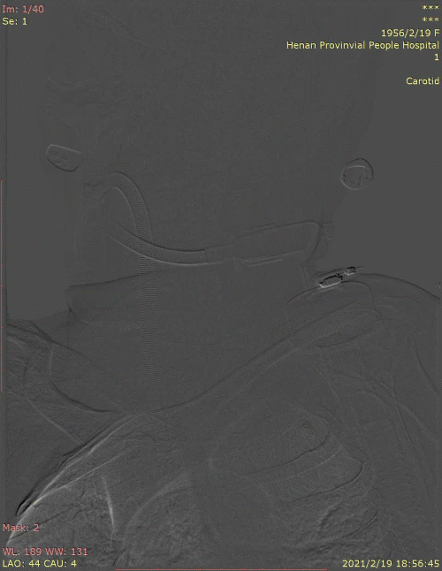Click the Carotid study description label
Screen dimensions: 442x571
click(423, 80)
